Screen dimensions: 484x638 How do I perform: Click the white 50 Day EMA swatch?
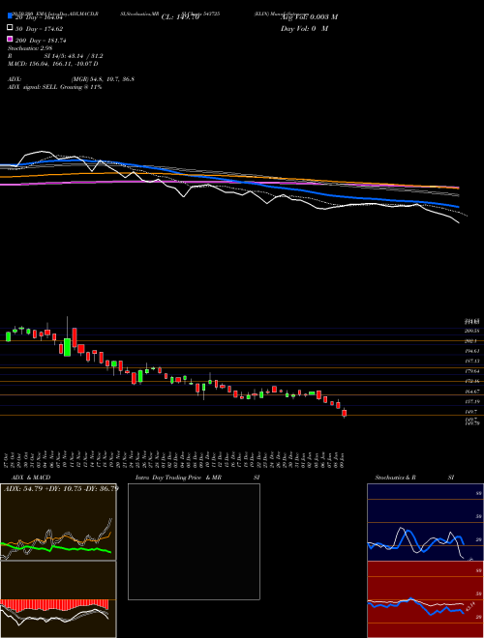tap(10, 28)
